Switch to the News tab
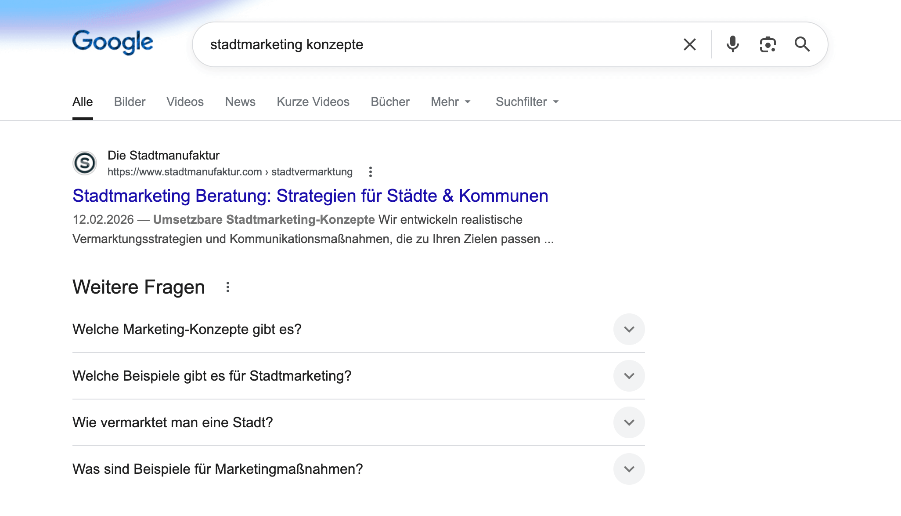This screenshot has height=516, width=901. click(x=240, y=102)
